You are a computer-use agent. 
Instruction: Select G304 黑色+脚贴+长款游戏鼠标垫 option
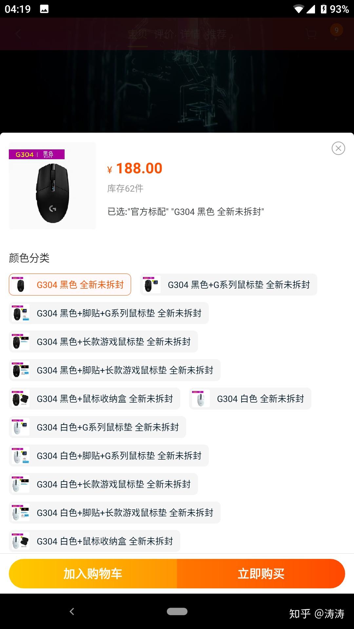pyautogui.click(x=115, y=370)
